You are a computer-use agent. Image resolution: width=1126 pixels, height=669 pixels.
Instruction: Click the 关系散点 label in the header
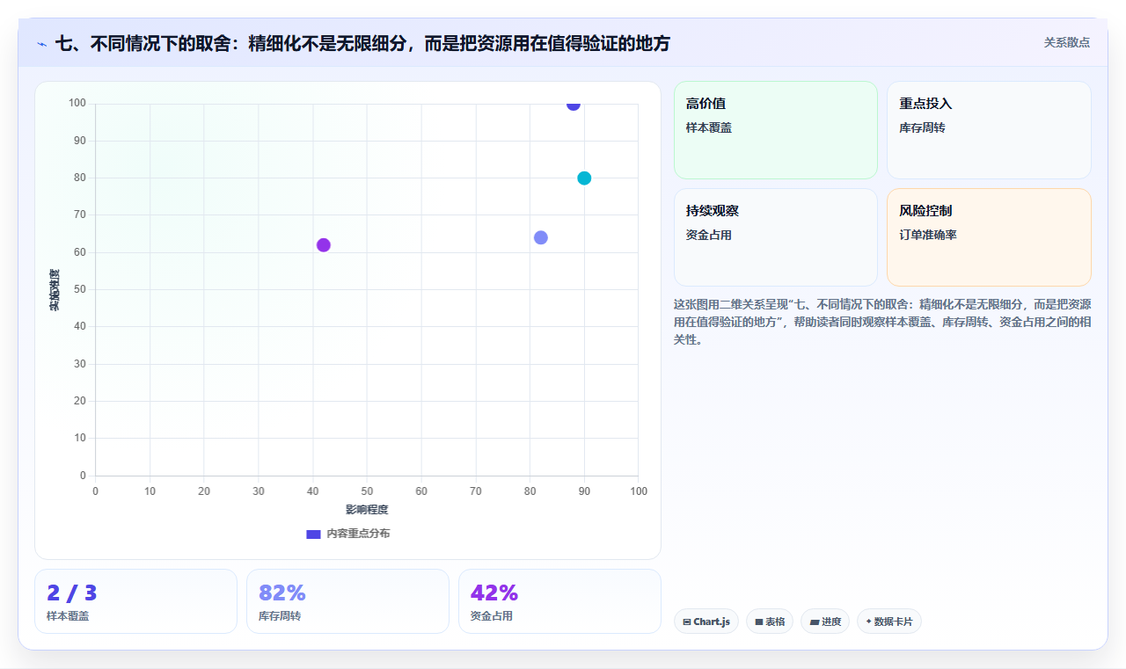(x=1067, y=42)
